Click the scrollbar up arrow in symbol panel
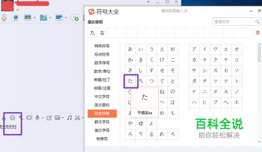This screenshot has width=262, height=152. [x=259, y=44]
